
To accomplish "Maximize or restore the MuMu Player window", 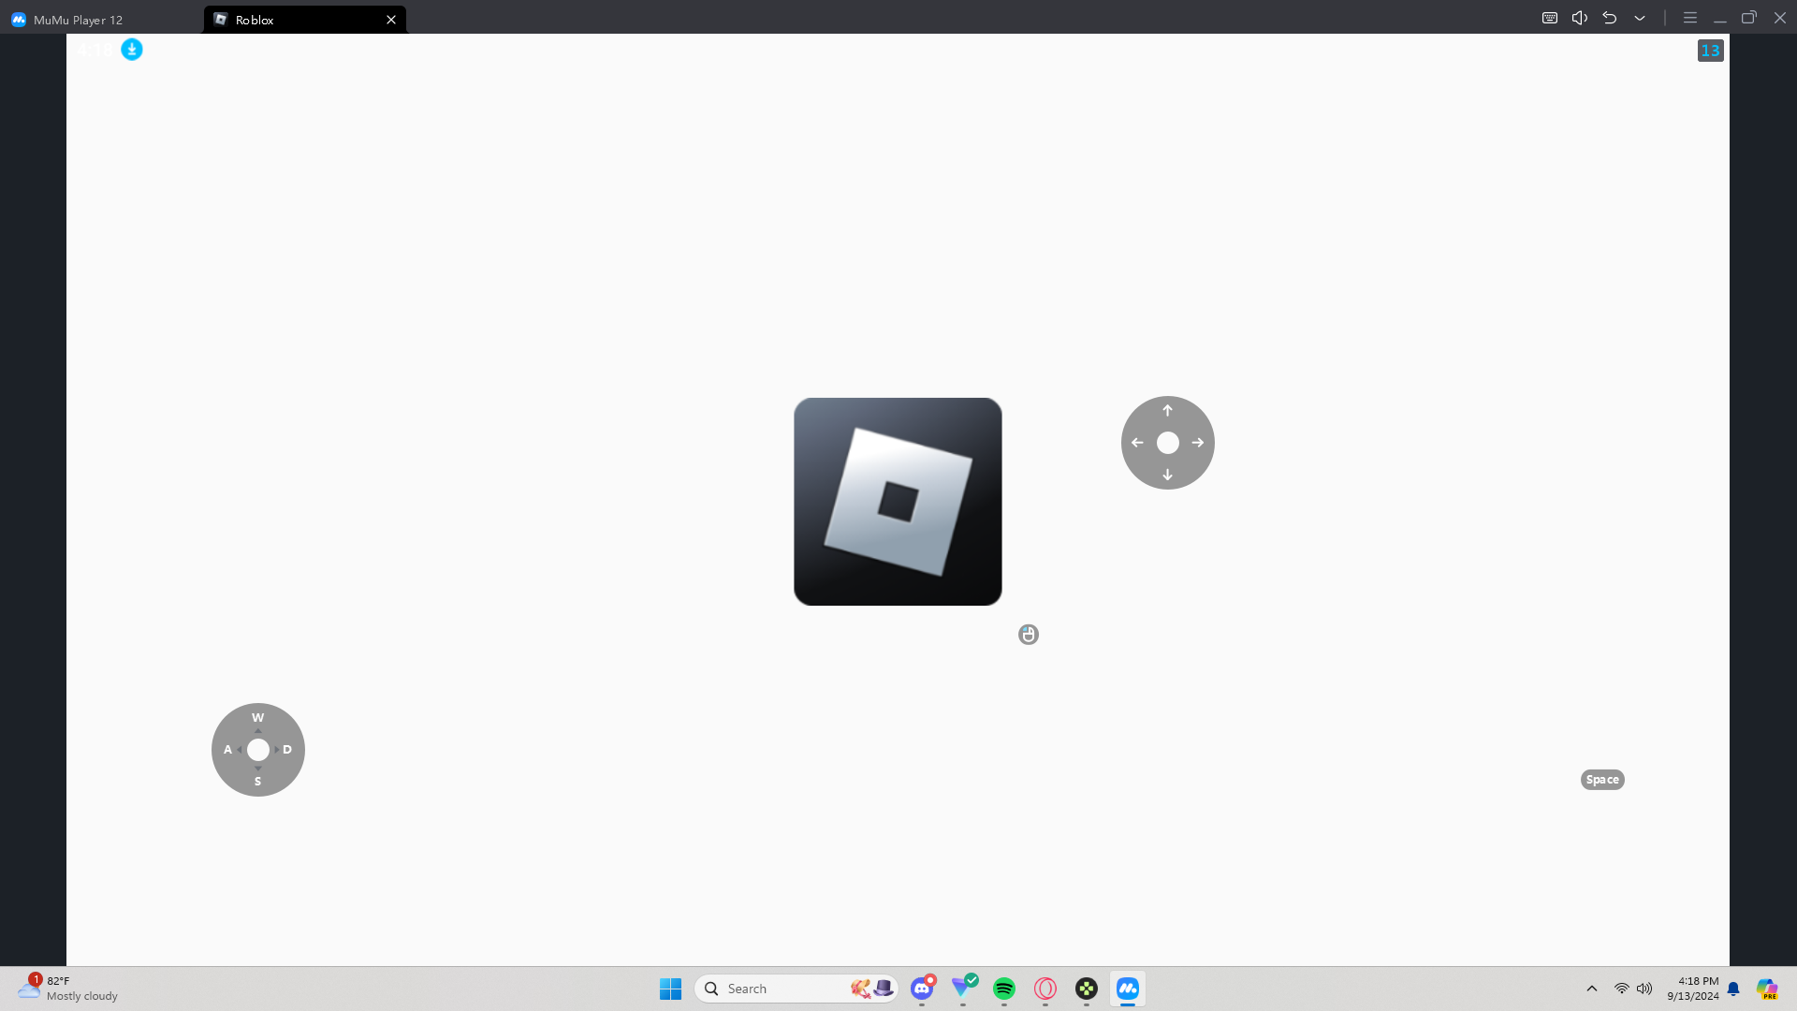I will point(1748,18).
